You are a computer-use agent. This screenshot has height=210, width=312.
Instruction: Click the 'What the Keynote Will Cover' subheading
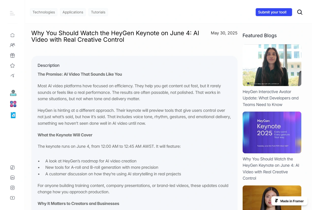coord(65,135)
